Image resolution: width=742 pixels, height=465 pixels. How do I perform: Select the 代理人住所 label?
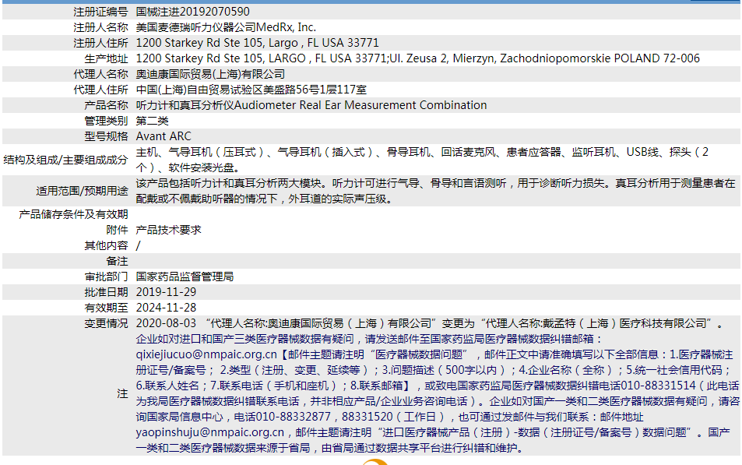click(x=100, y=90)
